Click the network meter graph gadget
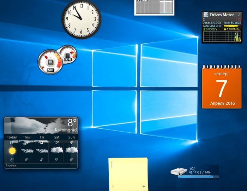This screenshot has height=191, width=247. click(x=155, y=7)
